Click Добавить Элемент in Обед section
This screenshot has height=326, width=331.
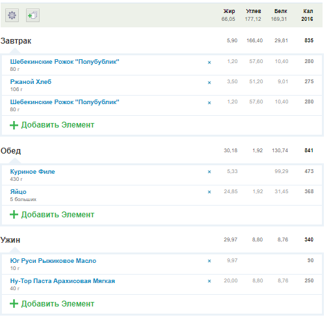click(x=52, y=215)
